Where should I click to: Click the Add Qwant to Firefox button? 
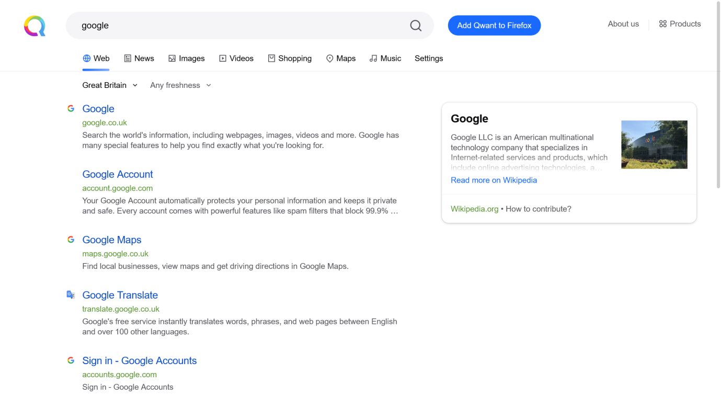(494, 26)
